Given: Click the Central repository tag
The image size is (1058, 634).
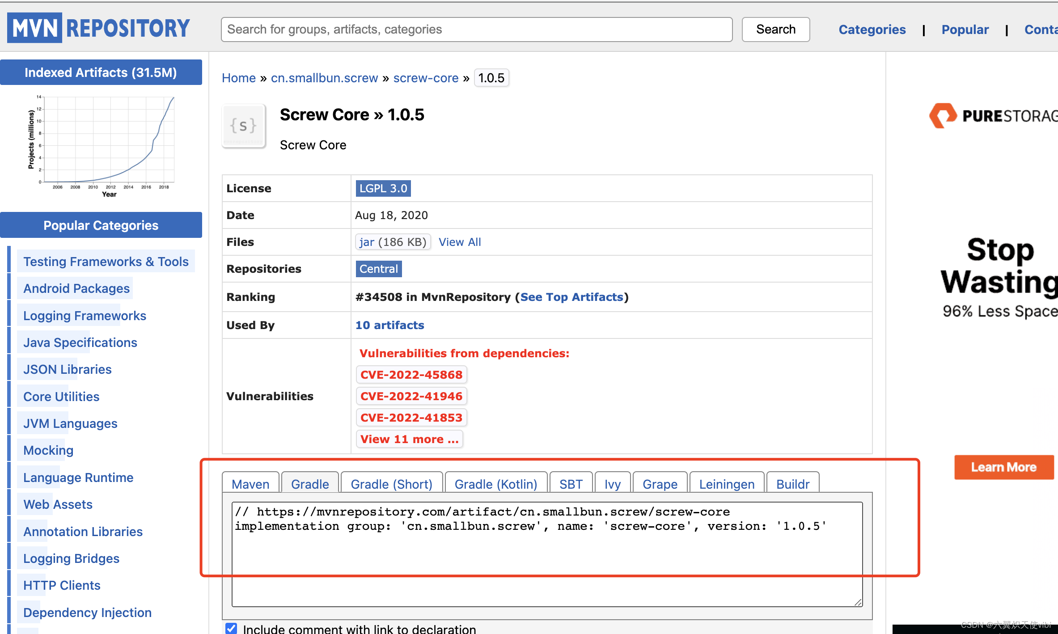Looking at the screenshot, I should tap(379, 269).
